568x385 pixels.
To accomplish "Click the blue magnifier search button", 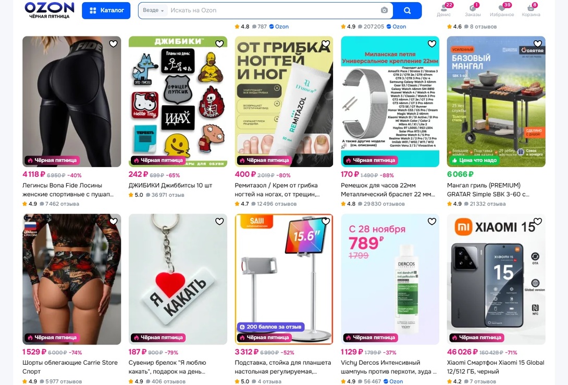I will 407,10.
